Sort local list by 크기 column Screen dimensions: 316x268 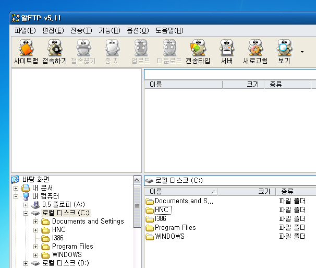[x=247, y=191]
